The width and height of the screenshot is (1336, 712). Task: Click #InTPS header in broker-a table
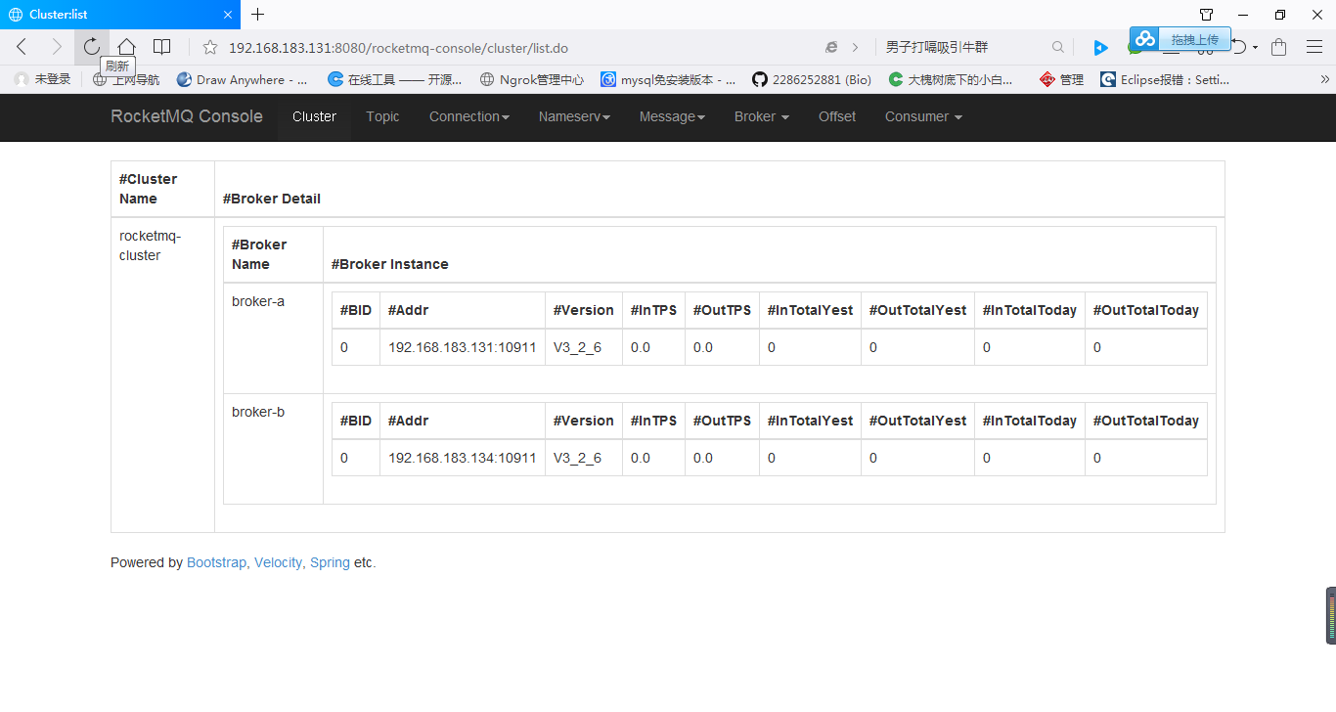click(653, 310)
